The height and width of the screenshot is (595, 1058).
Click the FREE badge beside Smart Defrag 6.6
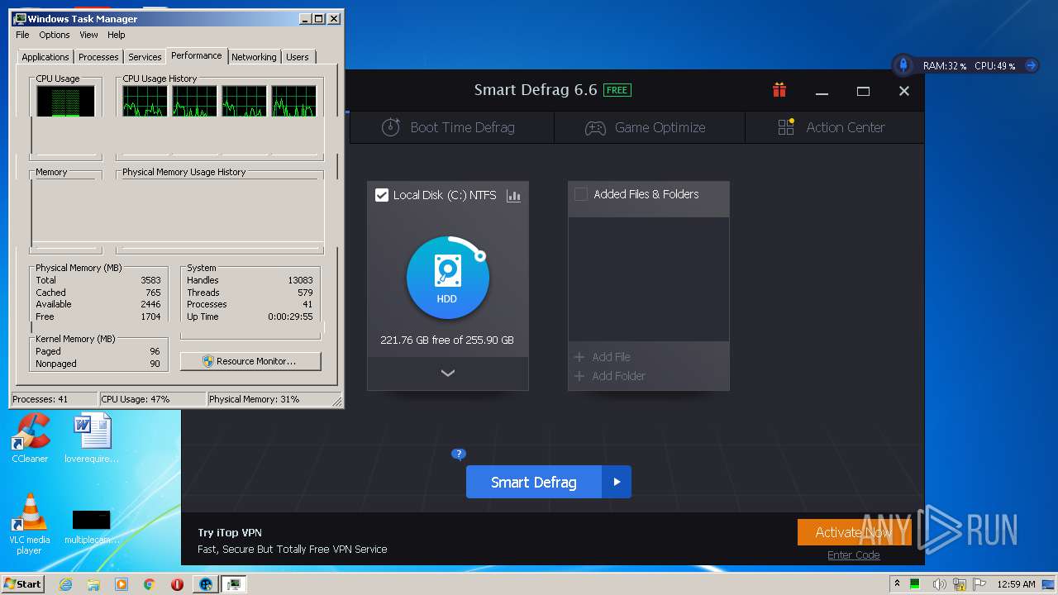click(617, 90)
